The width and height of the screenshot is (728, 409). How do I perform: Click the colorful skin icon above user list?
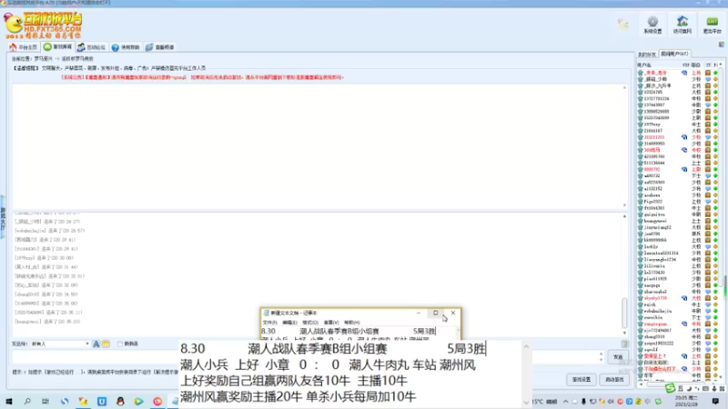tap(721, 44)
